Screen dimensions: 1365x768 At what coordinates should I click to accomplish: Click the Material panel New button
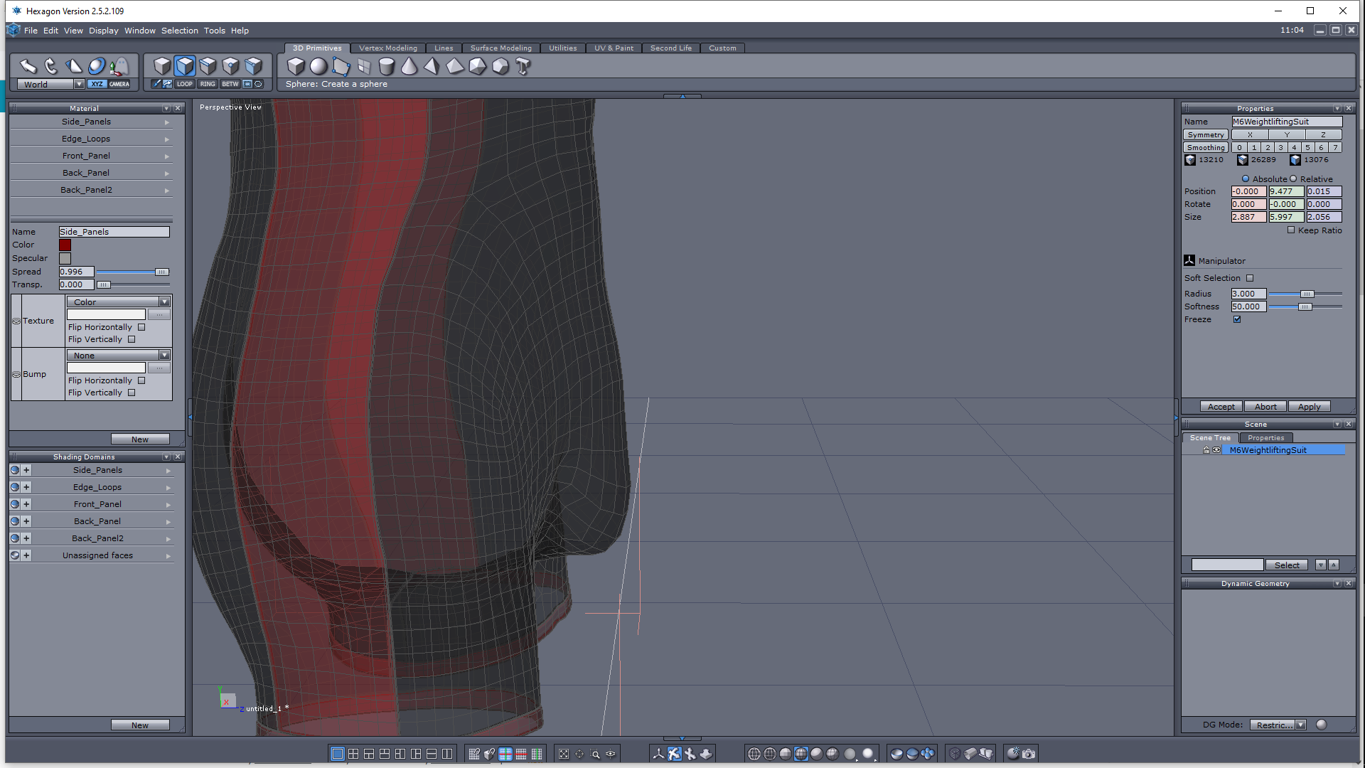click(x=139, y=439)
